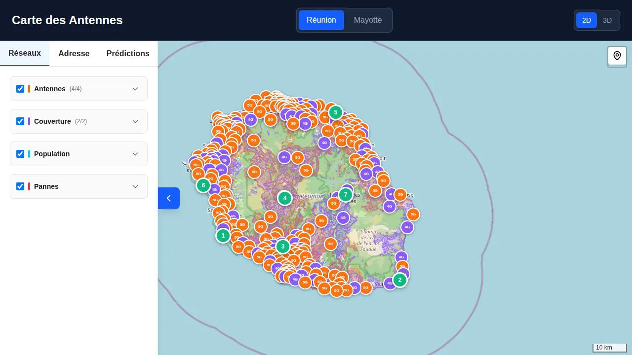Uncheck the Population layer checkbox
Image resolution: width=632 pixels, height=355 pixels.
point(20,154)
